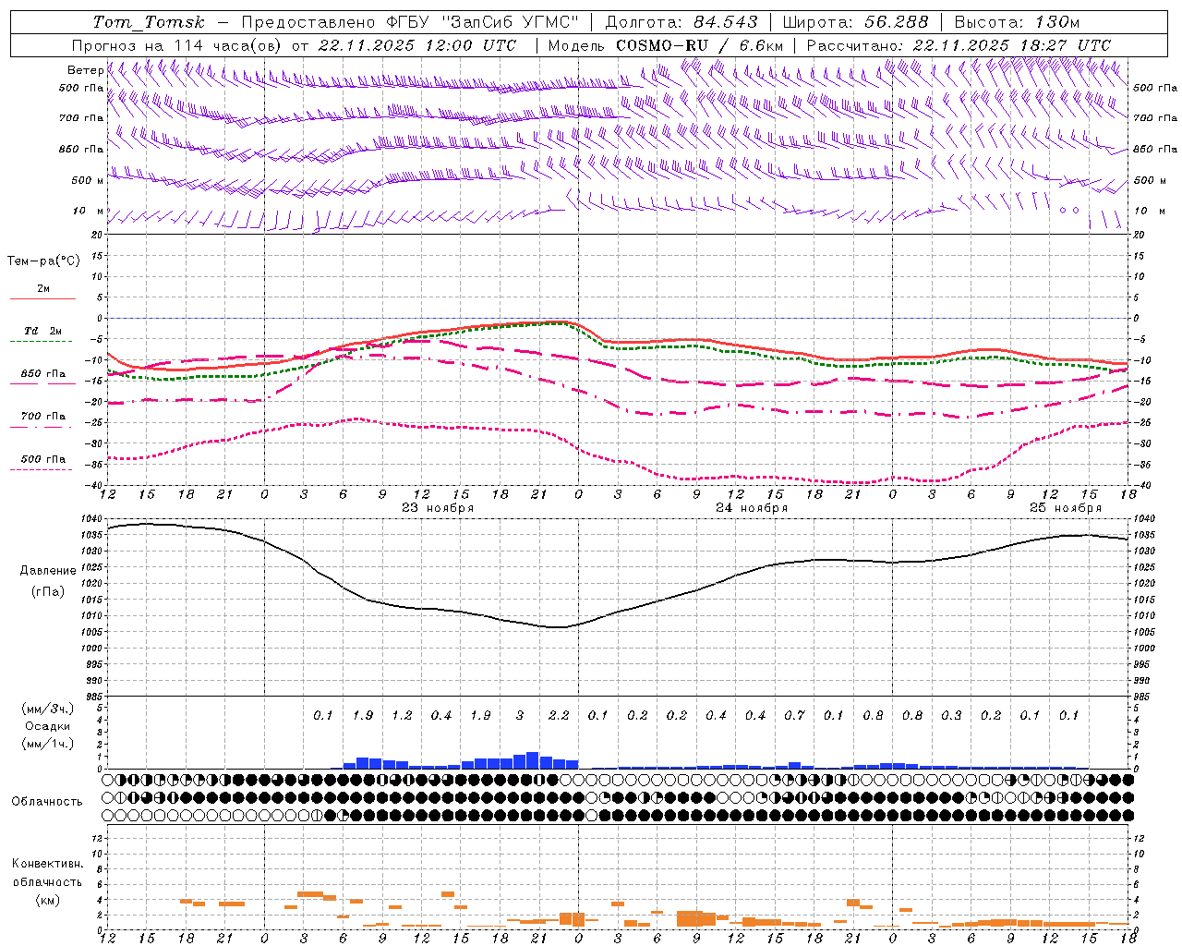Select the Модель COSMO-RU / 6.6км text
Viewport: 1182px width, 946px height.
[665, 45]
